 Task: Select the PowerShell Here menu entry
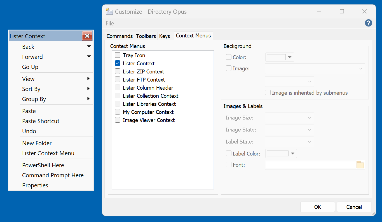[43, 165]
